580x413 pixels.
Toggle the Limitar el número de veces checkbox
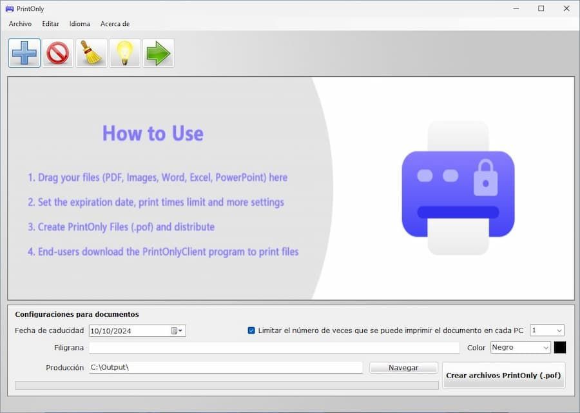(x=251, y=330)
